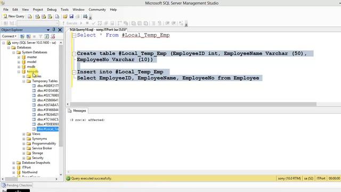Click the Open File folder icon
The width and height of the screenshot is (341, 192).
65,17
